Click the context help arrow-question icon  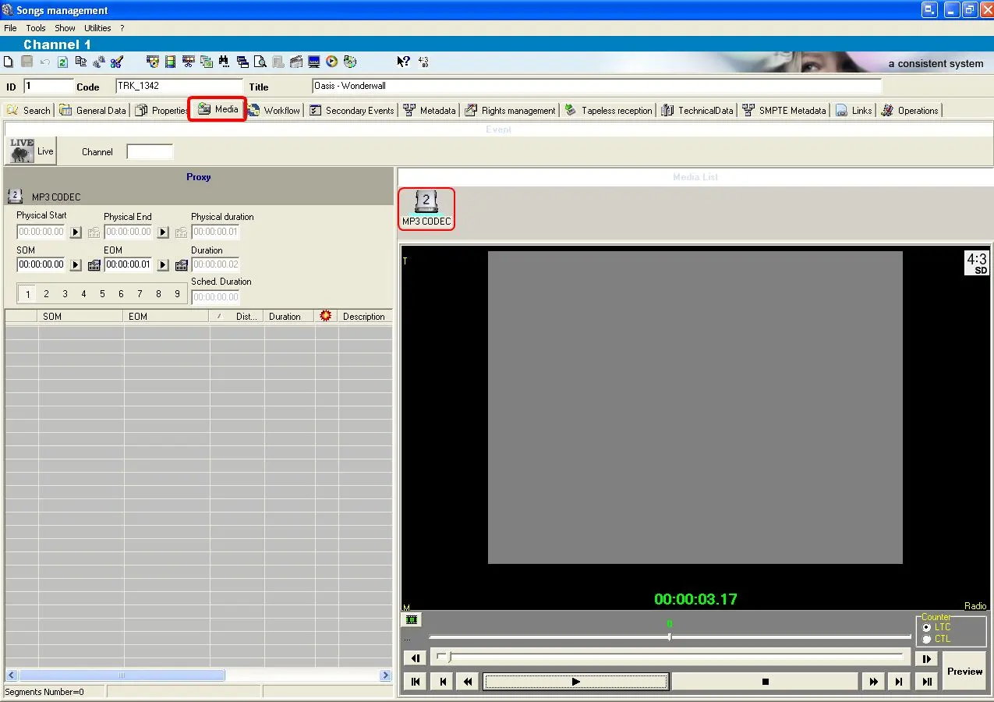coord(403,62)
